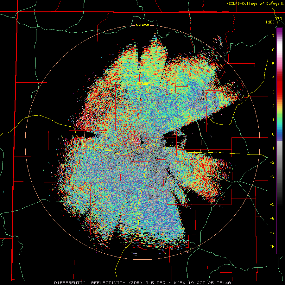Click the 2 value on color scale
The width and height of the screenshot is (285, 285).
[273, 106]
